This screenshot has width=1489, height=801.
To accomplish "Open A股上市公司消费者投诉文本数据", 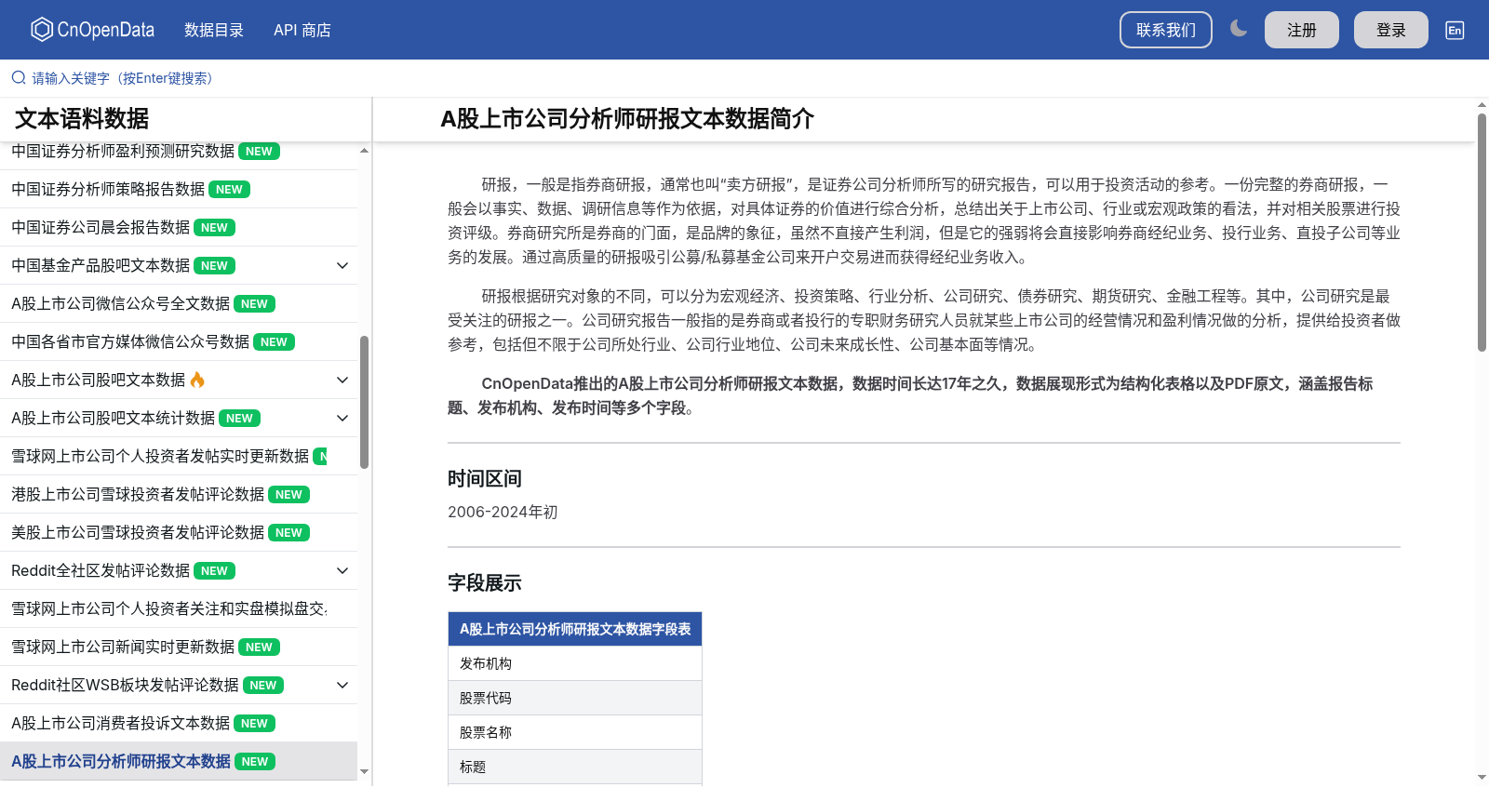I will click(x=120, y=723).
